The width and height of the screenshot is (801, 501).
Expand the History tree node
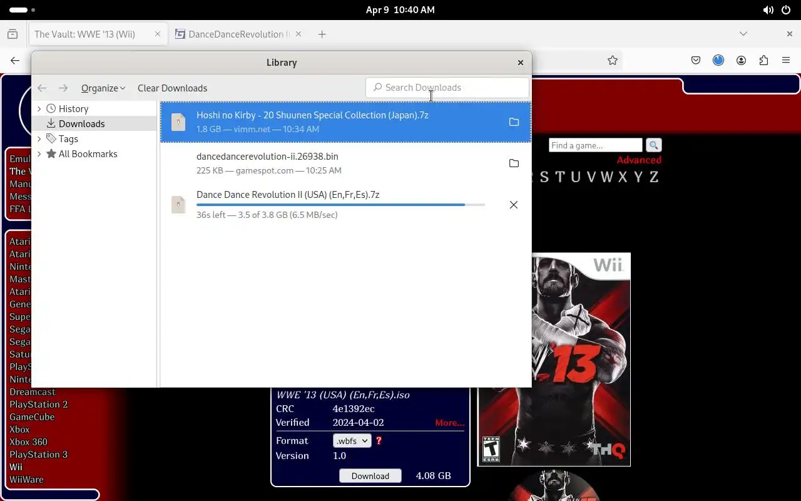click(x=39, y=109)
